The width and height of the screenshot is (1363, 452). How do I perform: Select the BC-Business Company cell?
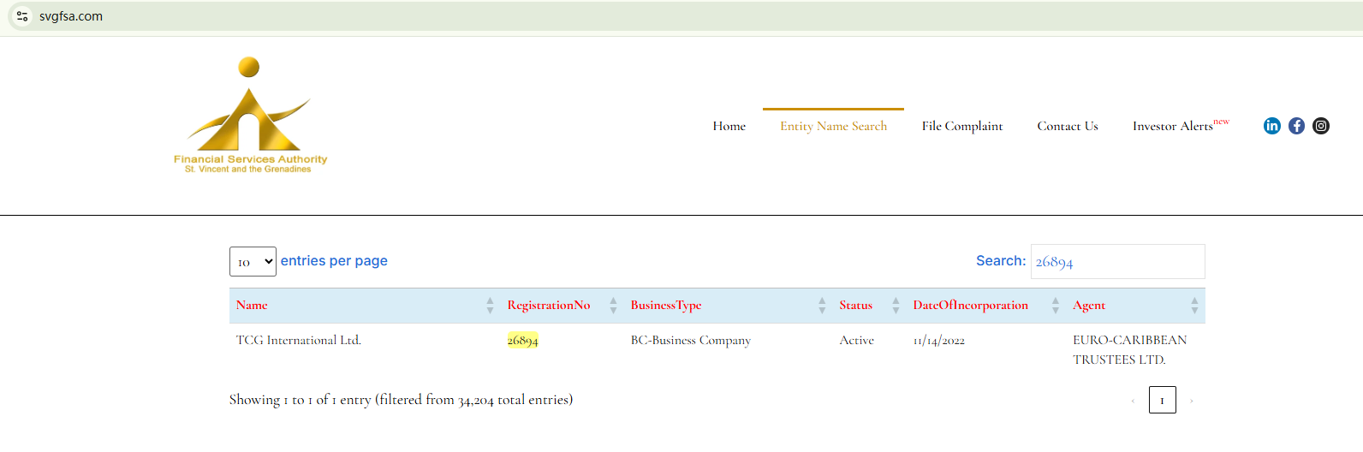click(x=691, y=341)
